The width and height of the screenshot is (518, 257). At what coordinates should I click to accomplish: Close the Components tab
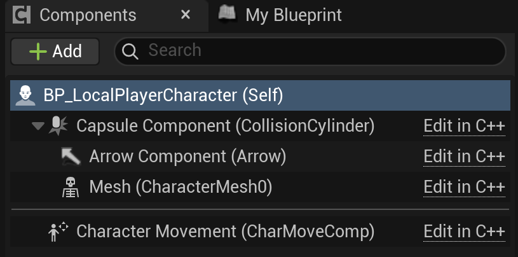click(186, 15)
